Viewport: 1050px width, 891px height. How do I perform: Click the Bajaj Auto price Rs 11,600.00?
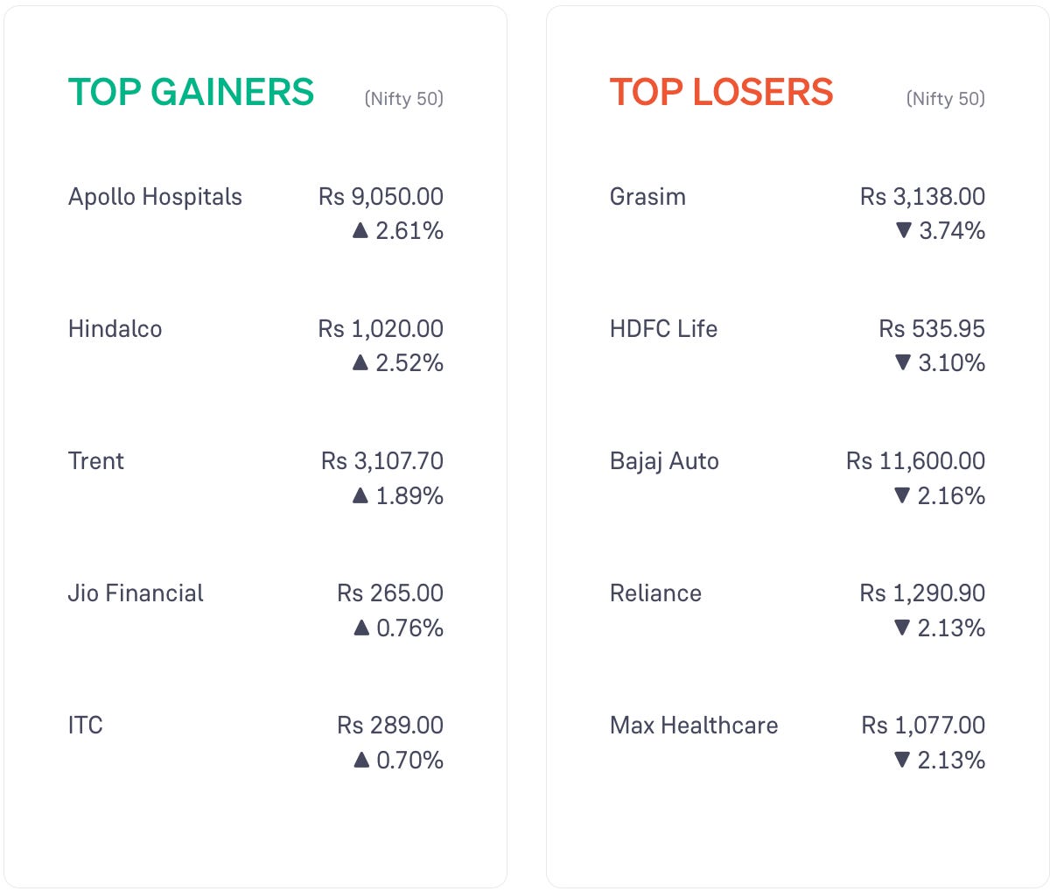(x=915, y=461)
